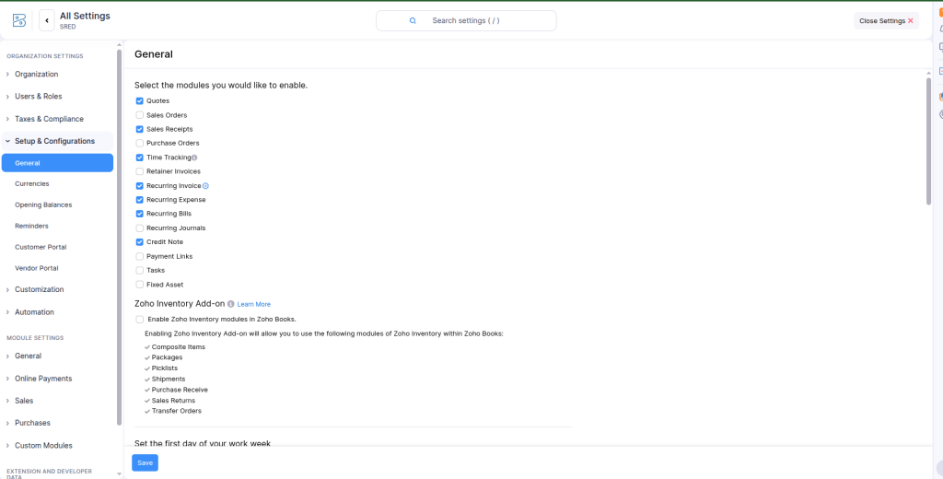This screenshot has height=479, width=943.
Task: Enable the Purchase Orders checkbox
Action: tap(140, 143)
